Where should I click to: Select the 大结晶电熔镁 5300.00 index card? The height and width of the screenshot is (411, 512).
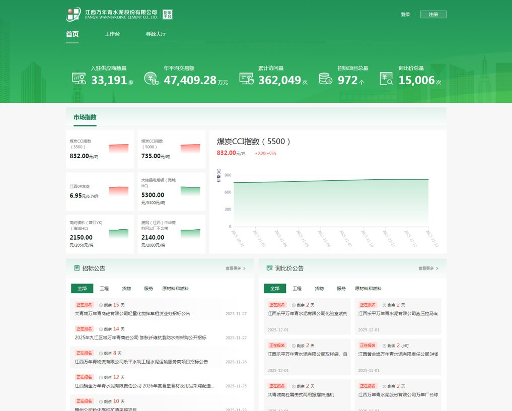point(172,192)
